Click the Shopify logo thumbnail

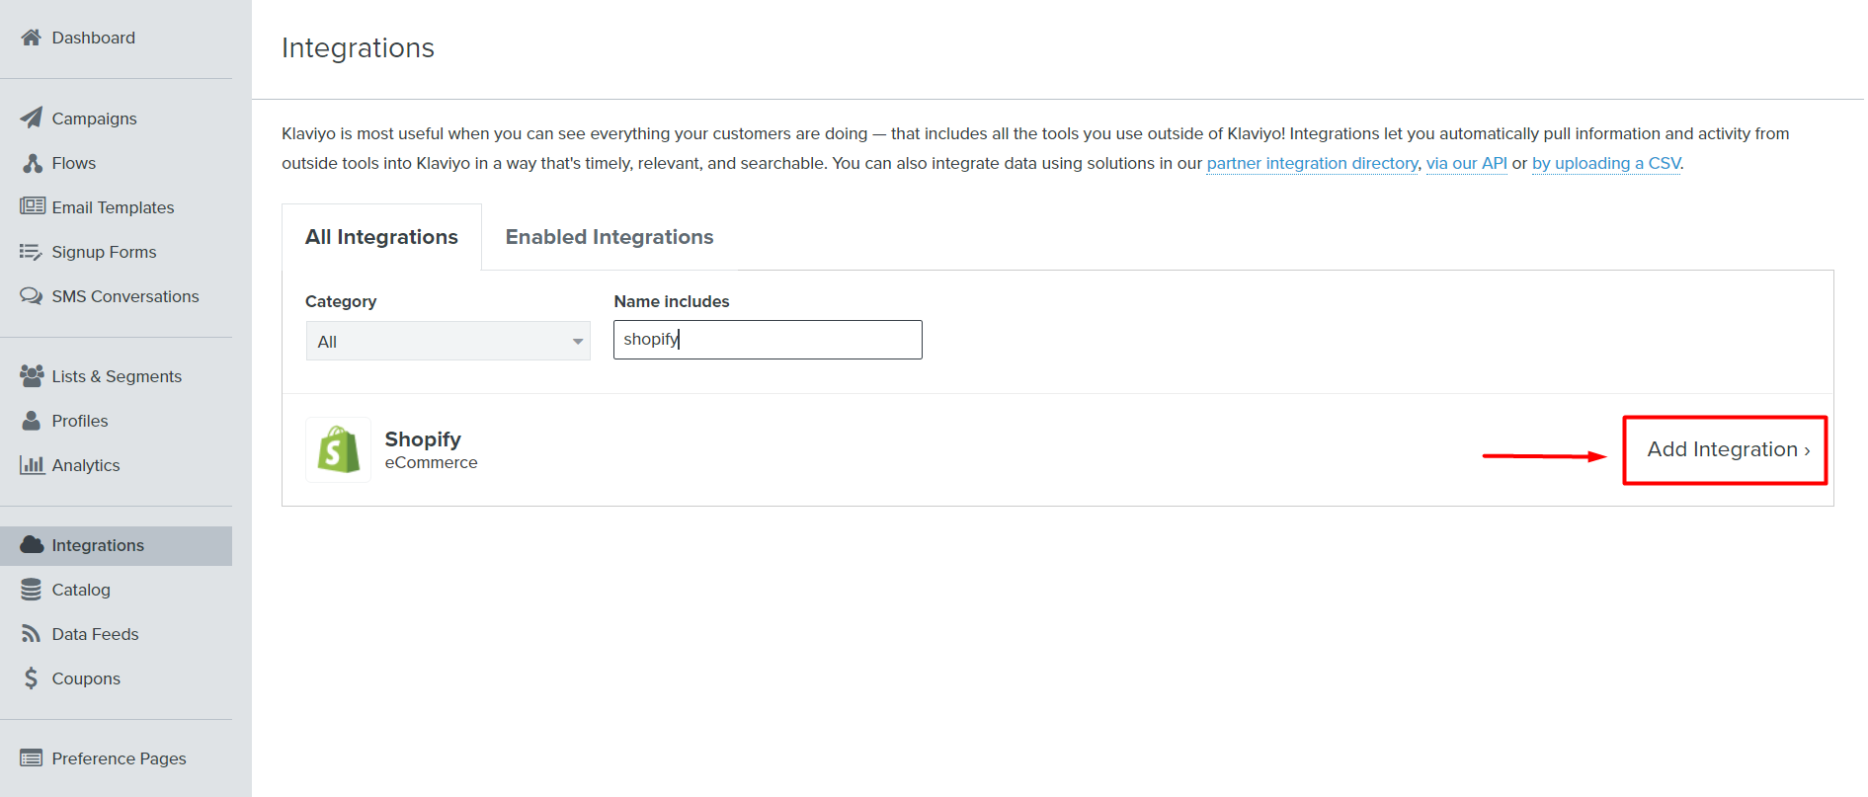click(x=338, y=450)
